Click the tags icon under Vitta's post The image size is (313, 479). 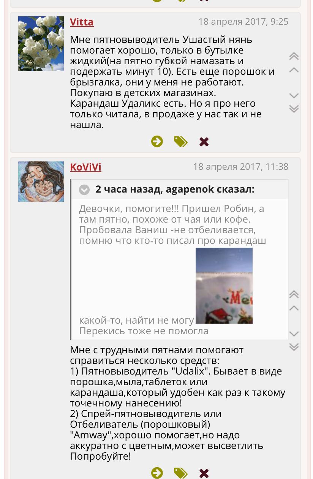[x=181, y=142]
